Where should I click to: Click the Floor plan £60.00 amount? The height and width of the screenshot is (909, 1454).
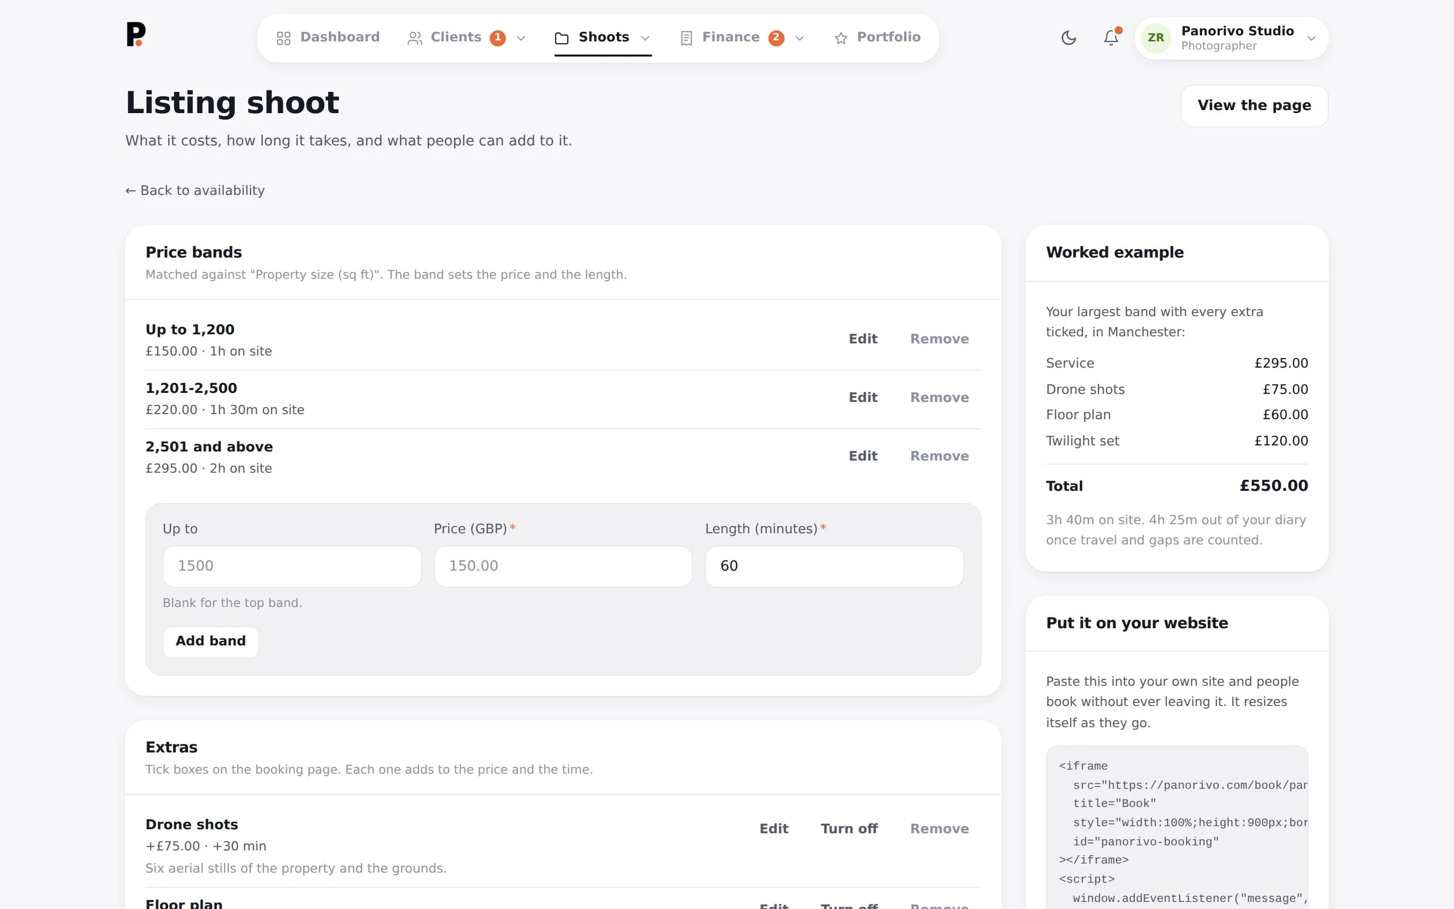[x=1285, y=415]
